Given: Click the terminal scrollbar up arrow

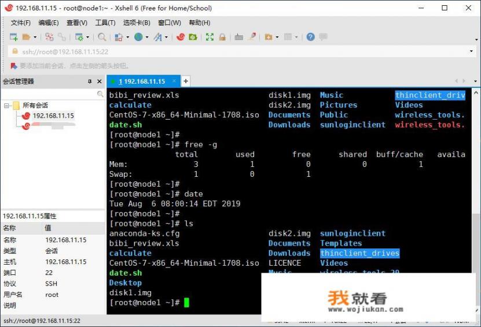Looking at the screenshot, I should 476,92.
